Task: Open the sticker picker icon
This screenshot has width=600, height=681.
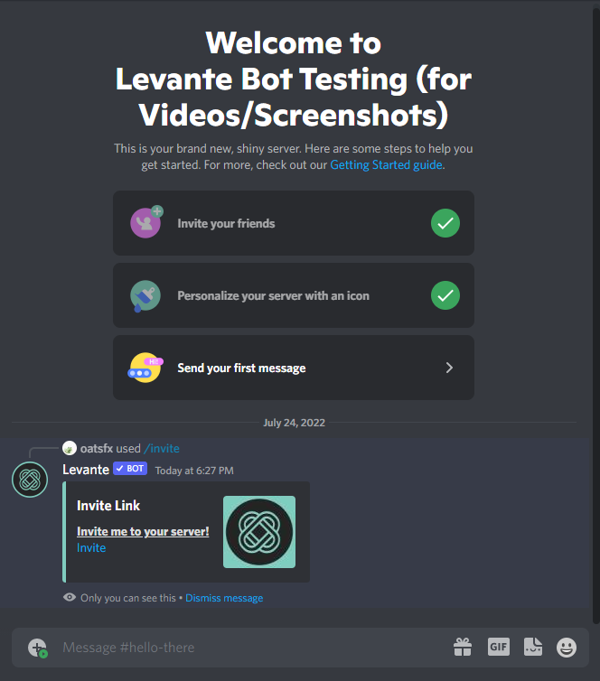Action: click(x=532, y=647)
